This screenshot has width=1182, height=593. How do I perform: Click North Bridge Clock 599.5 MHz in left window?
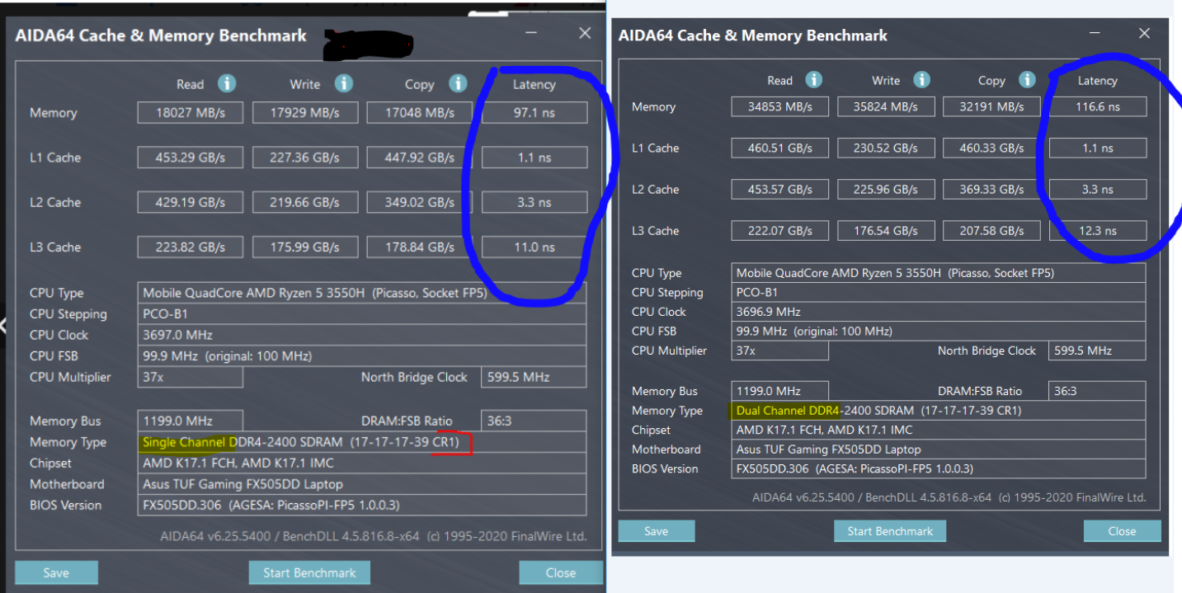click(x=534, y=377)
